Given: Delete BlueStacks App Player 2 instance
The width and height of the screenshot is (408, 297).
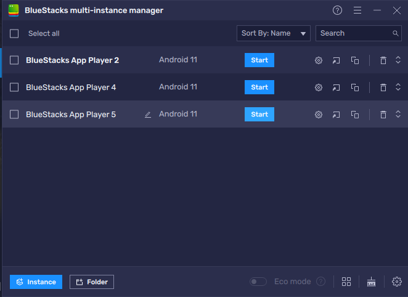Looking at the screenshot, I should pyautogui.click(x=383, y=60).
